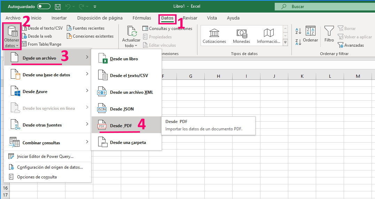Select column M header

358,76
